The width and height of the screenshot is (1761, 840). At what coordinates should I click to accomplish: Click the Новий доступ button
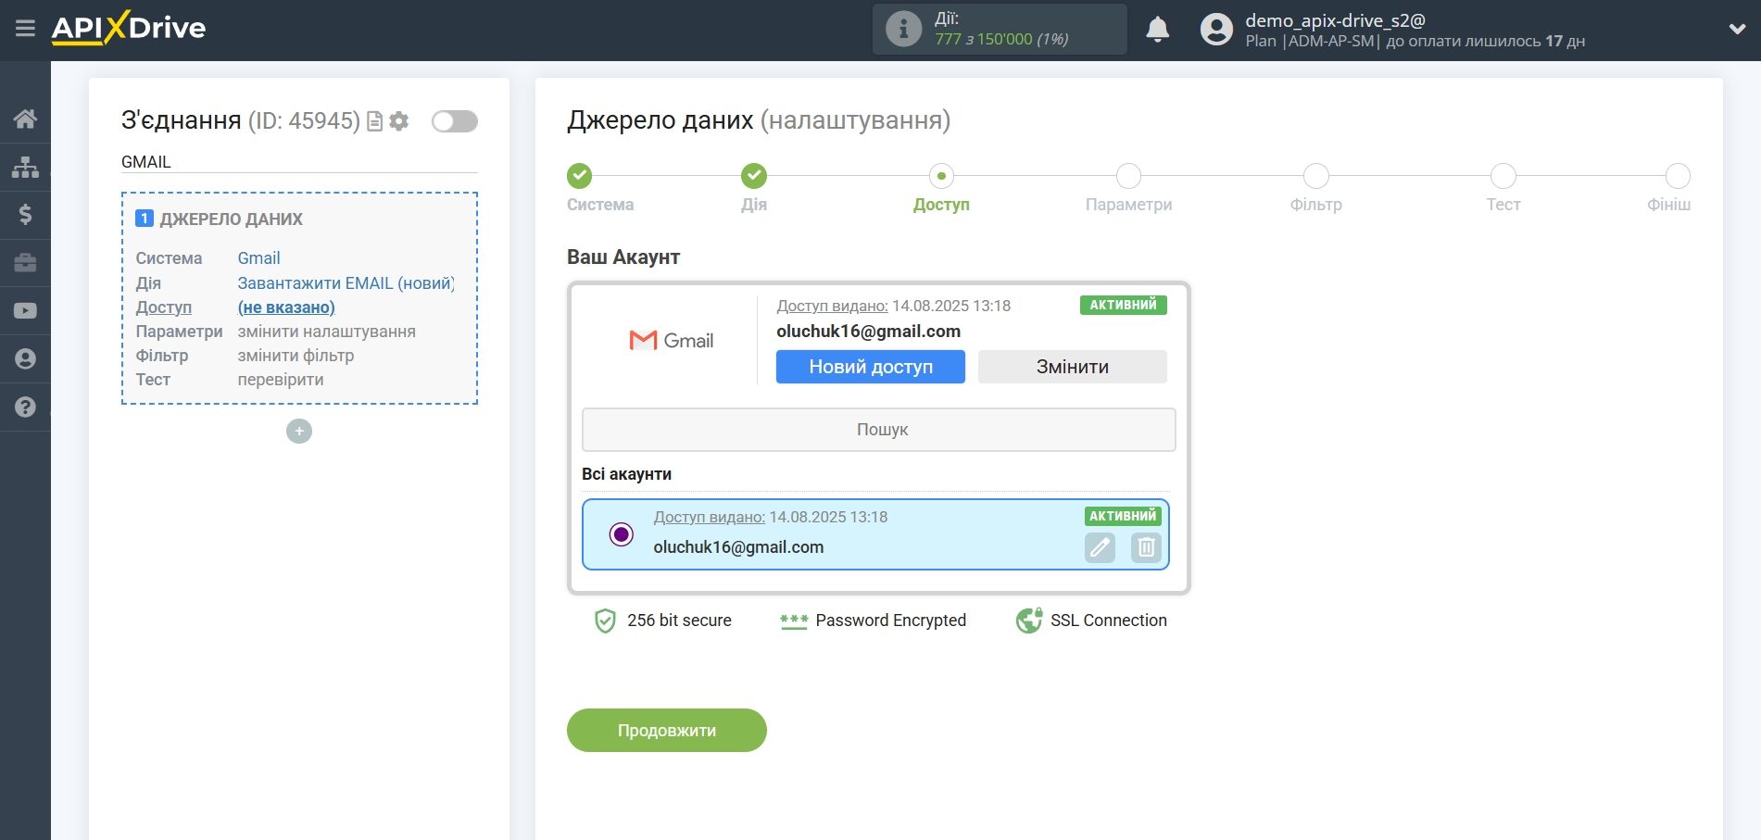(x=871, y=367)
